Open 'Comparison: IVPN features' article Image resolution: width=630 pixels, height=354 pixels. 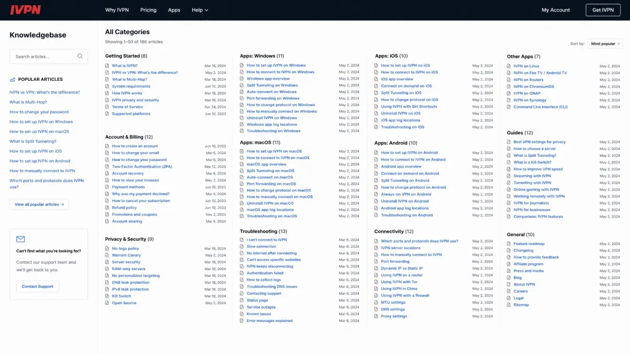tap(538, 217)
